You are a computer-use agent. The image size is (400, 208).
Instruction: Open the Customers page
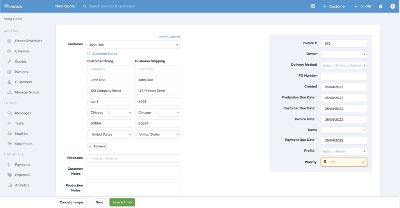23,82
